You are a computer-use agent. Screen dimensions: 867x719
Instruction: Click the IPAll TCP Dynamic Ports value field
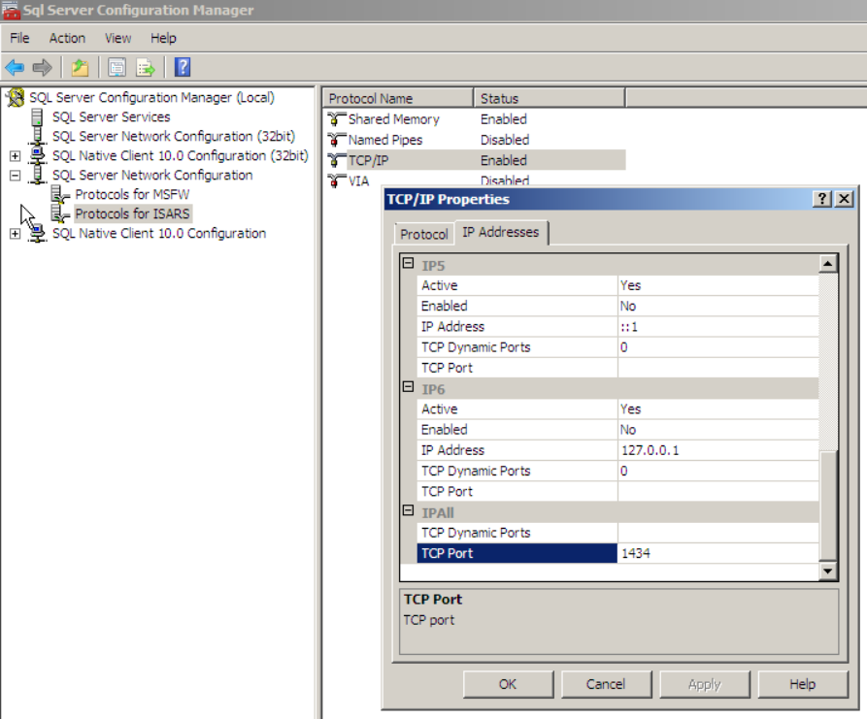pyautogui.click(x=717, y=533)
